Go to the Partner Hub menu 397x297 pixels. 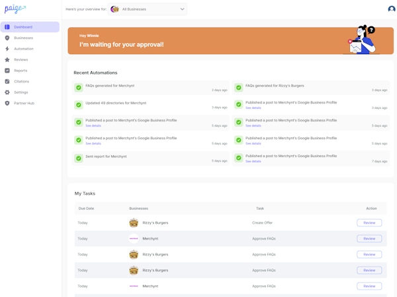coord(24,103)
